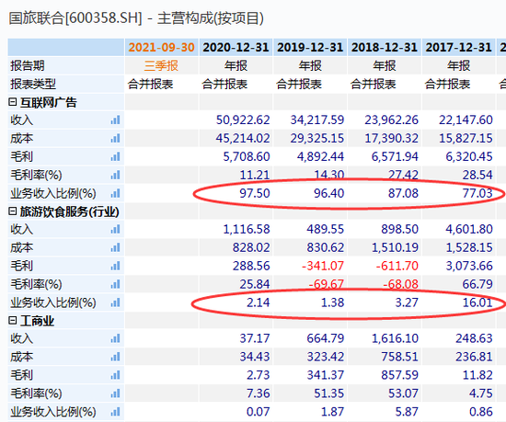Click the cost value 15,827.15
The width and height of the screenshot is (506, 422).
(x=466, y=138)
